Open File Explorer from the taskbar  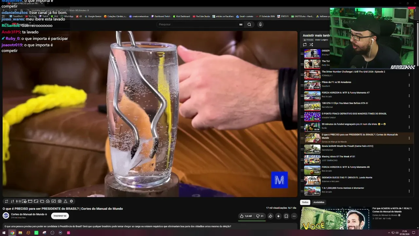coord(20,233)
